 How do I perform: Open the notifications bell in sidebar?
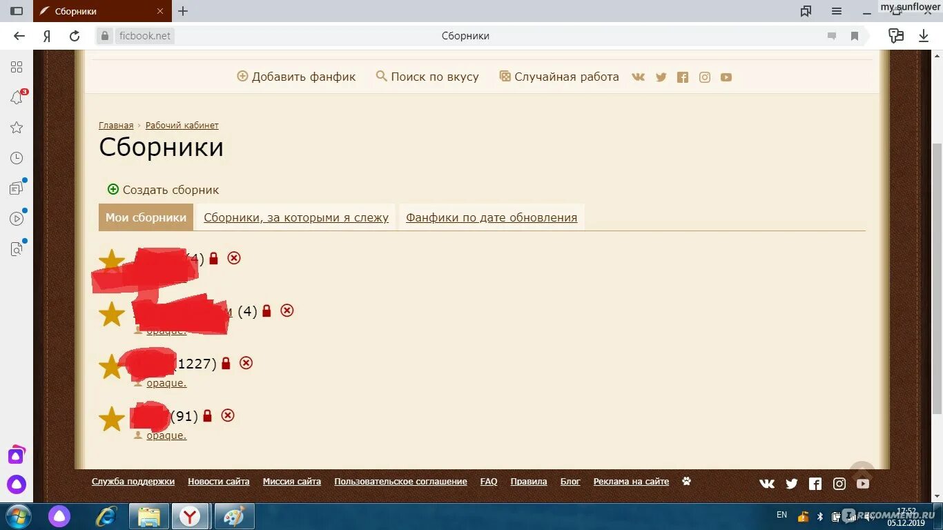click(17, 97)
